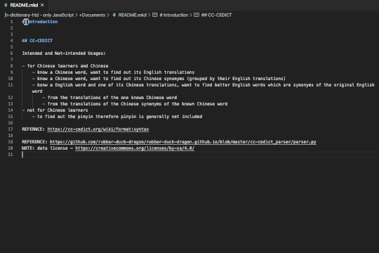Open the +Documents breadcrumb segment

point(93,15)
